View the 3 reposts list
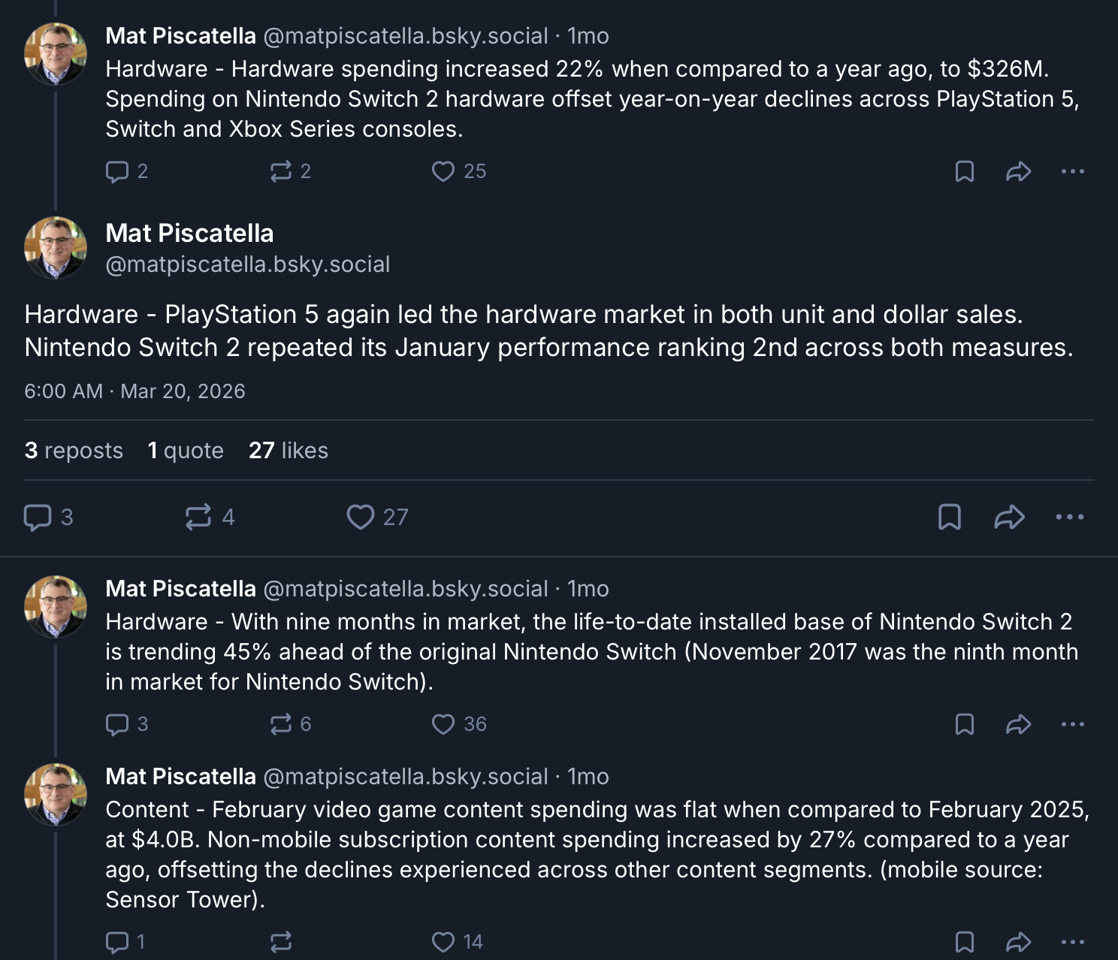This screenshot has height=960, width=1118. tap(74, 451)
